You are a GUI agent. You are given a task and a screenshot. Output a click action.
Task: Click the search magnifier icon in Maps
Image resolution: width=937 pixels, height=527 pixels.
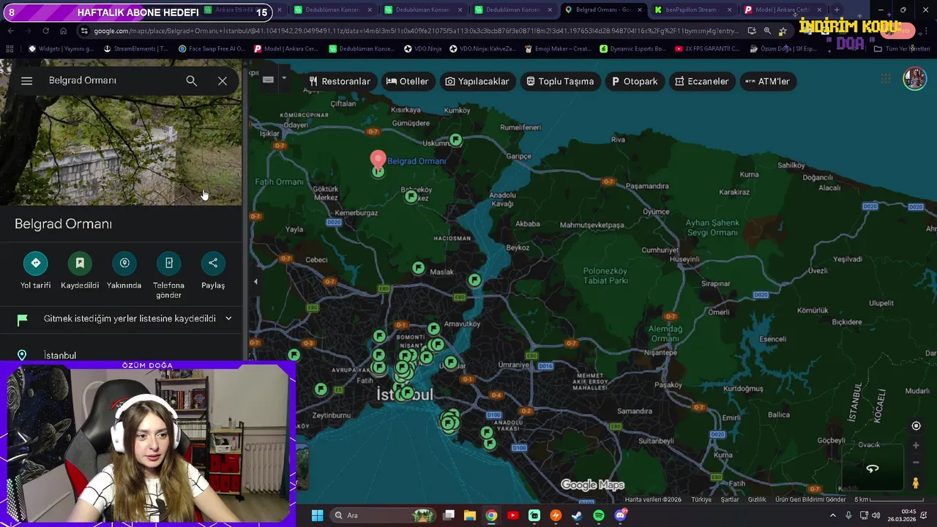[191, 81]
